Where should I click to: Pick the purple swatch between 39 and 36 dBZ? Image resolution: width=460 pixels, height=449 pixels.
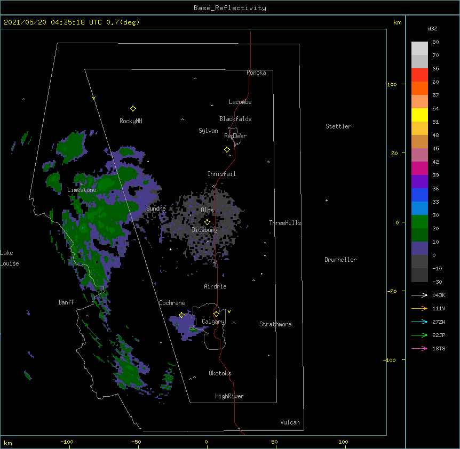(419, 182)
